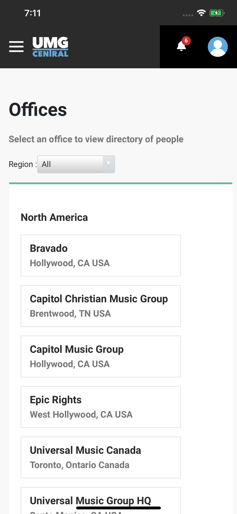Screen dimensions: 237x514
Task: Open the hamburger navigation menu
Action: (x=16, y=47)
